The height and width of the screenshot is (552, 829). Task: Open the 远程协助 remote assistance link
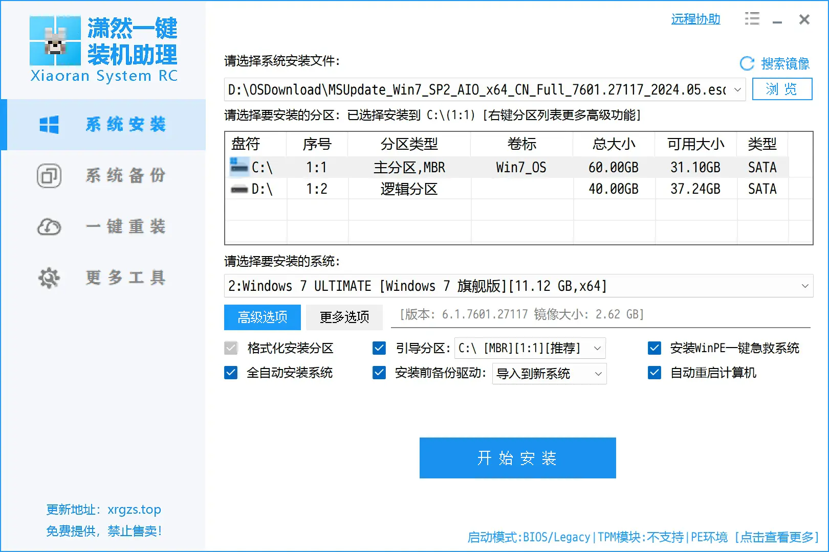pyautogui.click(x=695, y=19)
